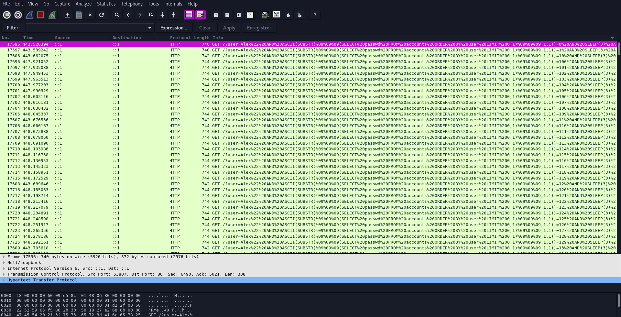Open the capture options dialog

click(x=18, y=15)
